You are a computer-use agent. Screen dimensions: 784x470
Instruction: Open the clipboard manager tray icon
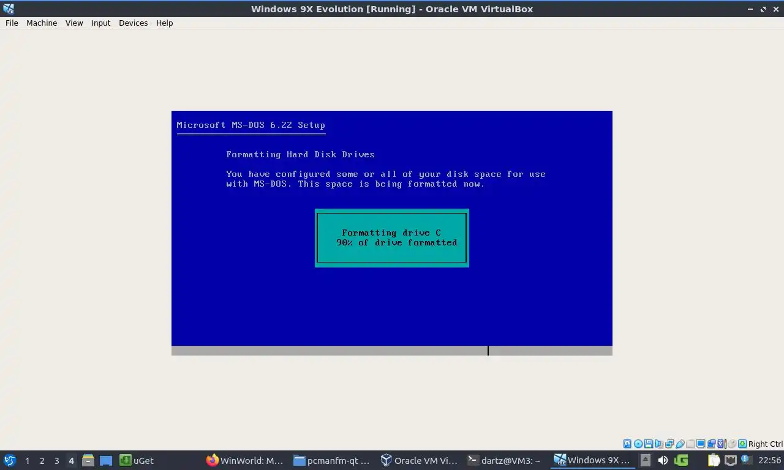click(x=714, y=460)
